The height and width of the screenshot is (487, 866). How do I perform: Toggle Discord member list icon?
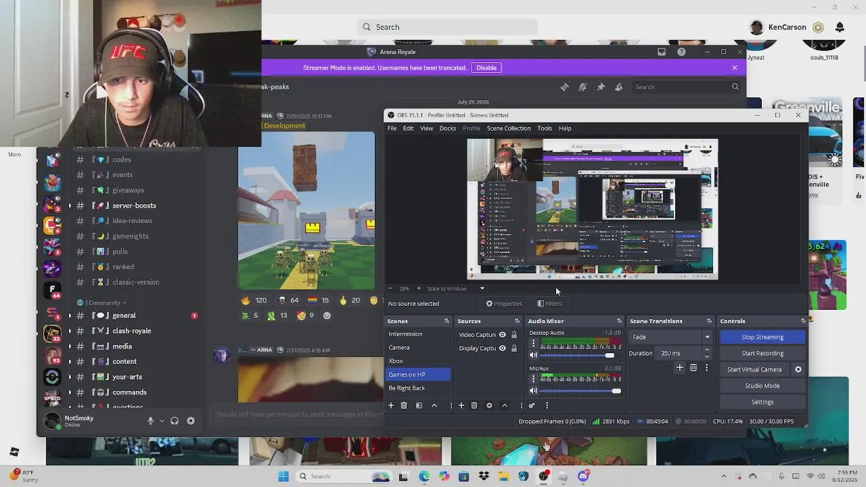(x=618, y=87)
